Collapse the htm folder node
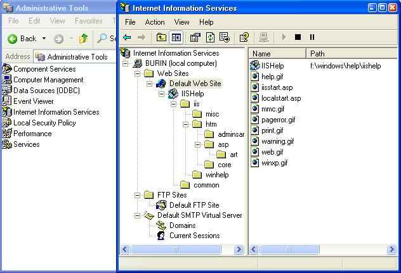 coord(185,124)
